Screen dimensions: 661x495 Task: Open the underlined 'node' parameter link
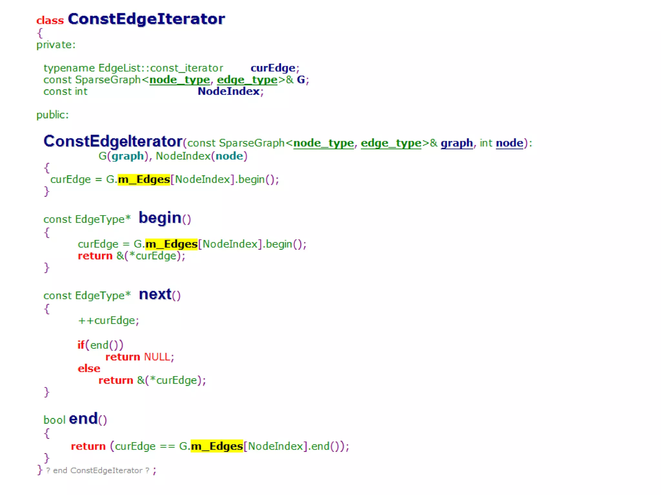click(509, 143)
